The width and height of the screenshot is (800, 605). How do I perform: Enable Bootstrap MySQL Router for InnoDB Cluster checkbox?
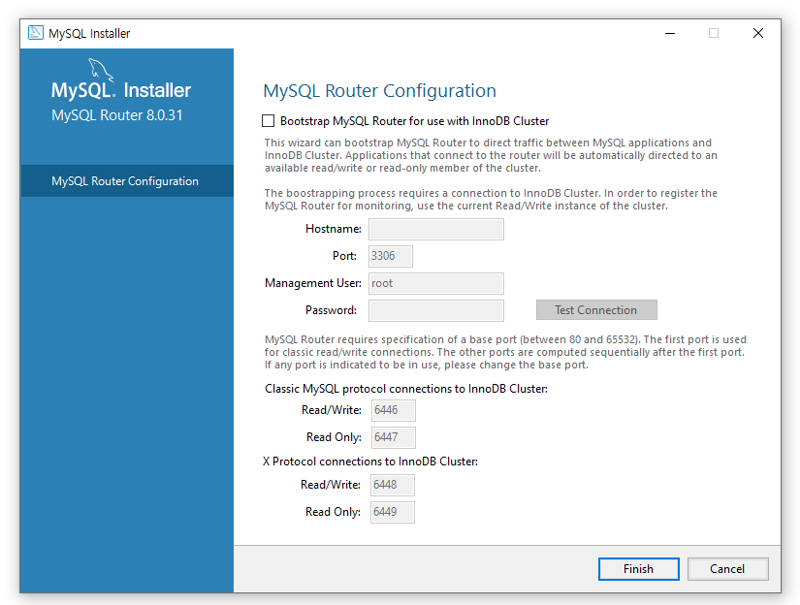pyautogui.click(x=268, y=121)
